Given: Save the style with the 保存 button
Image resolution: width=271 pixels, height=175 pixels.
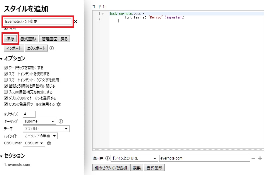Looking at the screenshot, I should (x=10, y=39).
